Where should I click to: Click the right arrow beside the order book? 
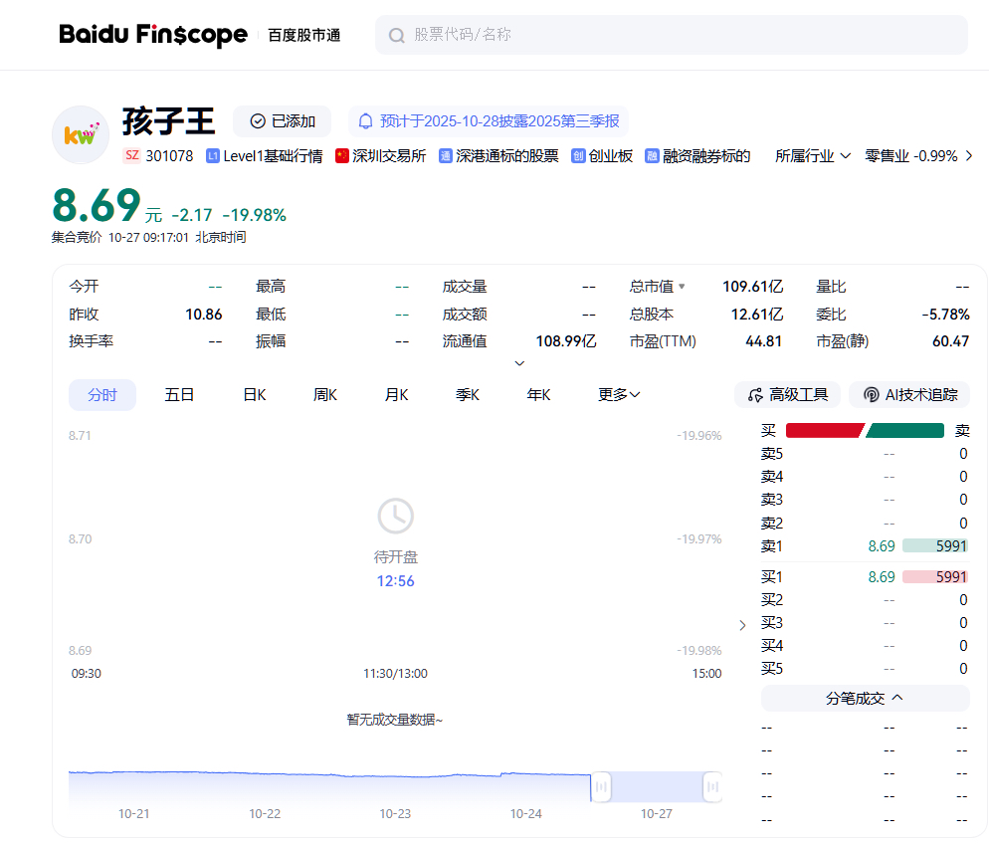[742, 625]
